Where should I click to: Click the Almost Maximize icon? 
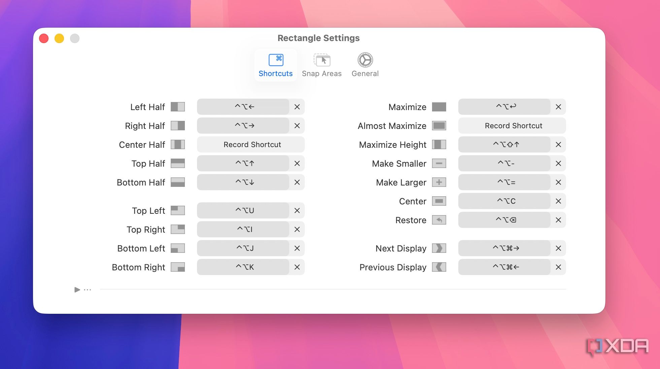coord(439,126)
